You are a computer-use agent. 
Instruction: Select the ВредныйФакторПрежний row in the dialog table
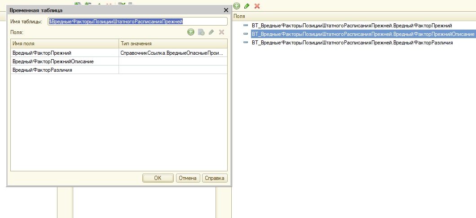click(119, 53)
